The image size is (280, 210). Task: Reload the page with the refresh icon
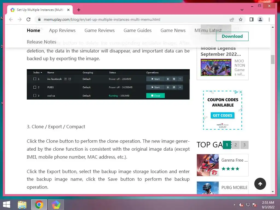point(28,19)
